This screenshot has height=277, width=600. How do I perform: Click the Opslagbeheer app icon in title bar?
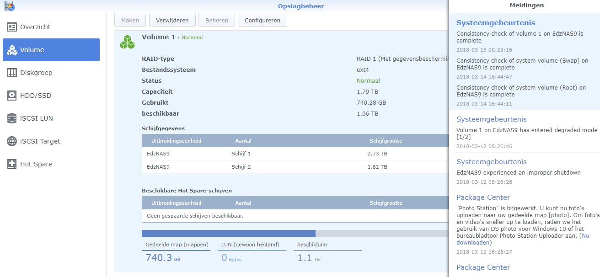coord(9,6)
